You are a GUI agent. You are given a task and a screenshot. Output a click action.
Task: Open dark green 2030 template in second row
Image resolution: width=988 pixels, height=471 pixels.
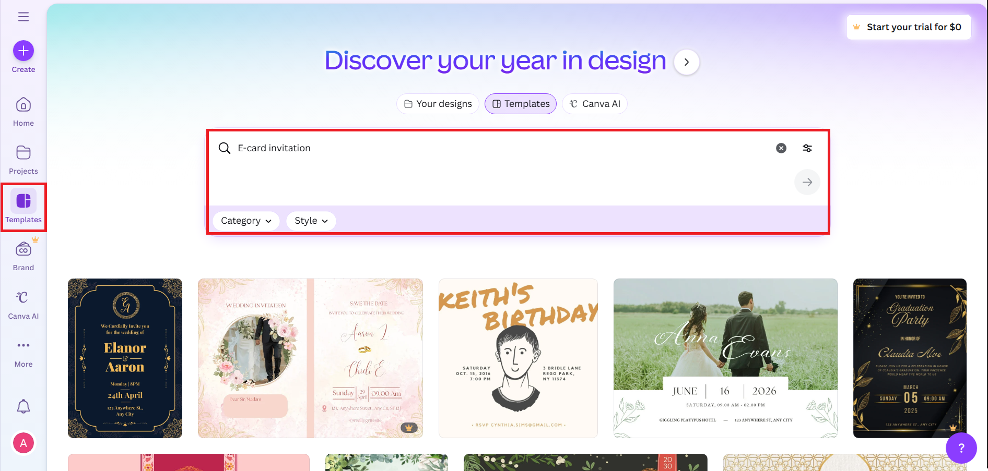585,462
